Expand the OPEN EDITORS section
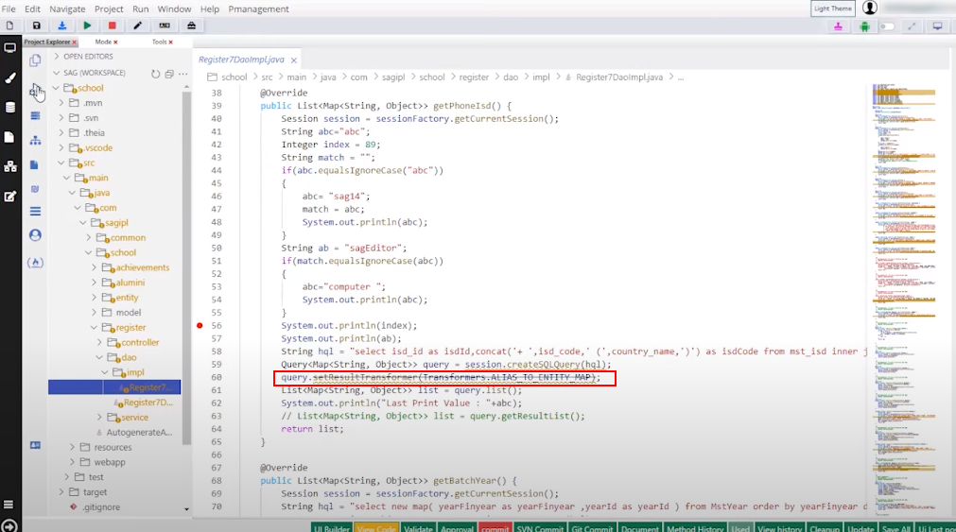This screenshot has width=956, height=532. coord(87,57)
